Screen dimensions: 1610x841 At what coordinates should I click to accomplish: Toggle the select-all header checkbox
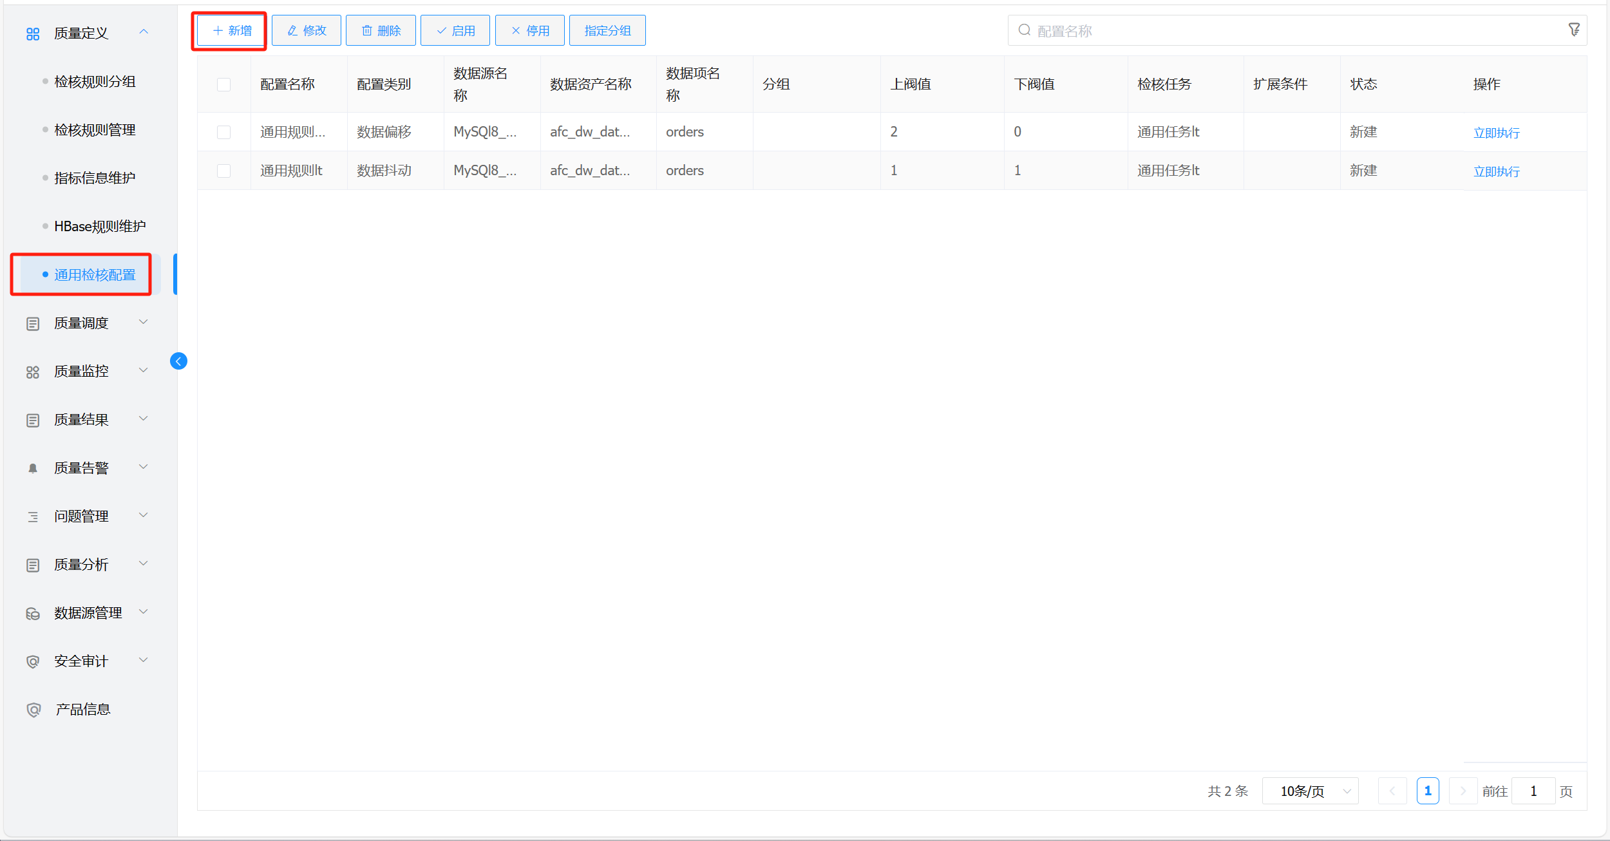point(223,84)
